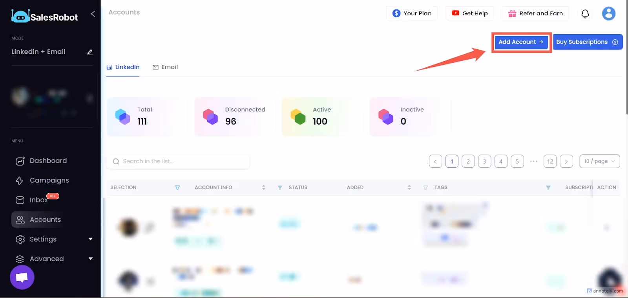
Task: Go to page 3
Action: pyautogui.click(x=485, y=162)
